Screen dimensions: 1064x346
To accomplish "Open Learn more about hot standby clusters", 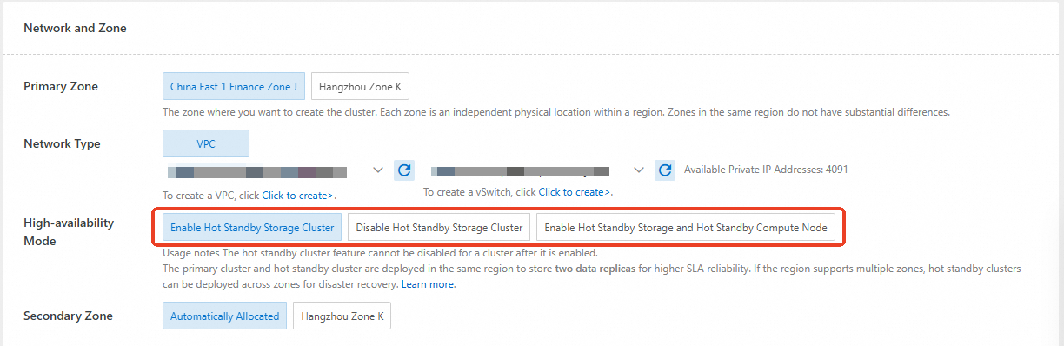I will point(428,284).
